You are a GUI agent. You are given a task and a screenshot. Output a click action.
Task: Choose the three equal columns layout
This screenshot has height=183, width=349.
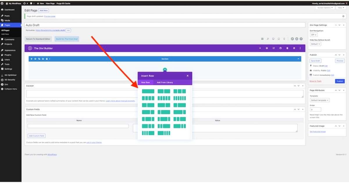[179, 91]
